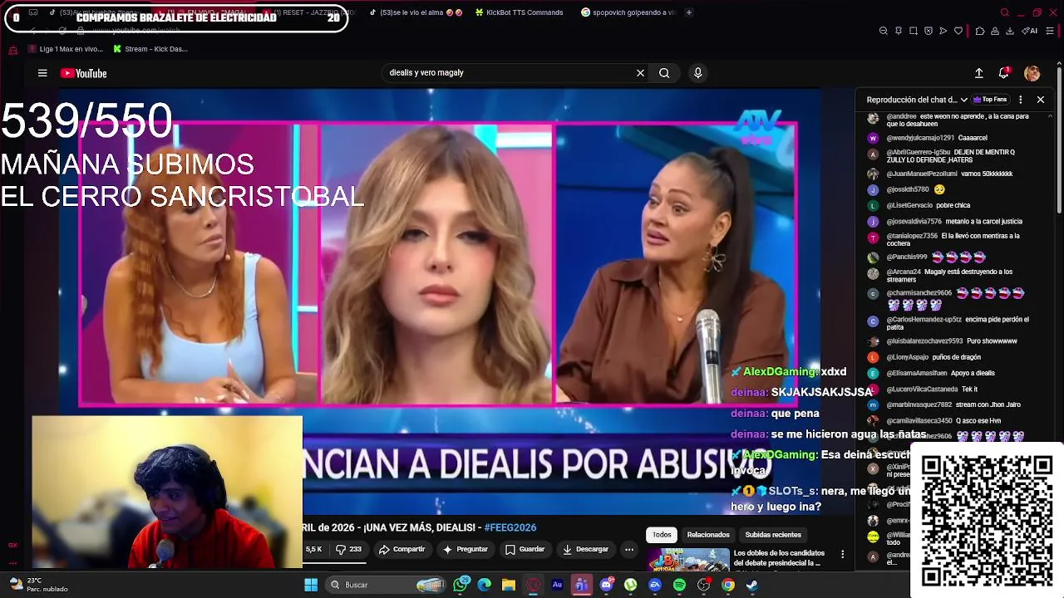The height and width of the screenshot is (598, 1064).
Task: Open Spotify from the taskbar
Action: click(x=679, y=585)
